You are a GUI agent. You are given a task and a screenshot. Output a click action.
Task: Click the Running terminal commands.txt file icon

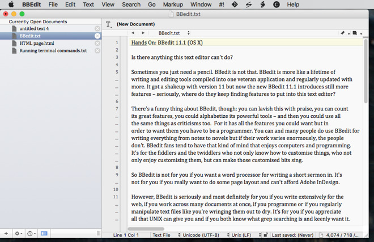coord(14,51)
